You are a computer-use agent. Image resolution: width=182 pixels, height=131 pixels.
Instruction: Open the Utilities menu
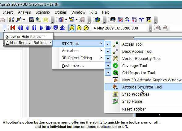coord(61,12)
